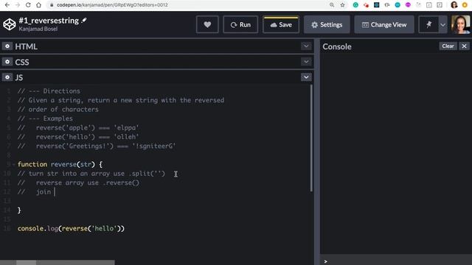Expand the HTML editor dropdown chevron

pos(306,46)
